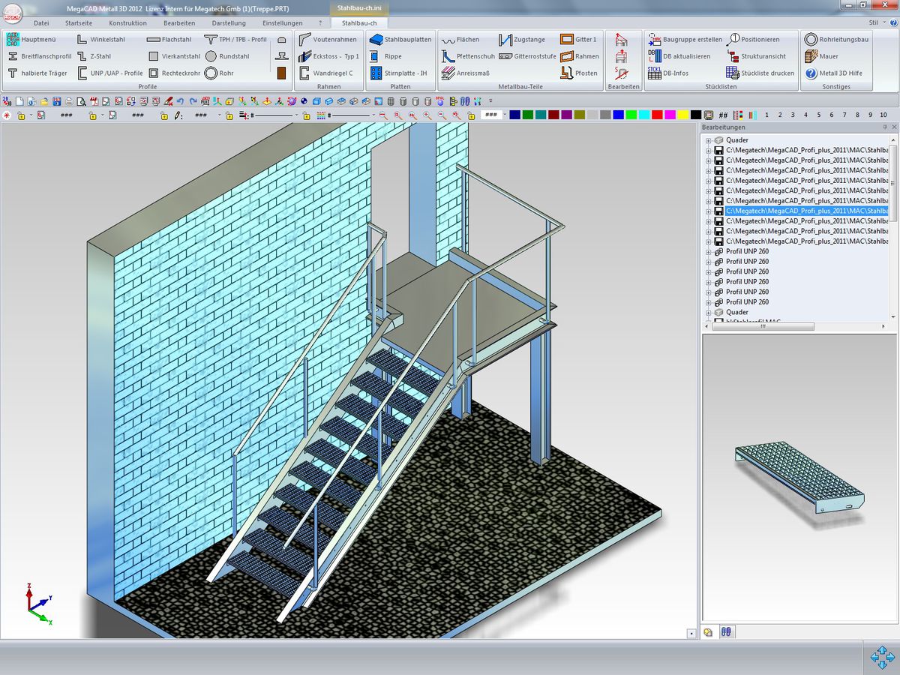Click the grating step preview thumbnail
Viewport: 900px width, 675px height.
[799, 478]
